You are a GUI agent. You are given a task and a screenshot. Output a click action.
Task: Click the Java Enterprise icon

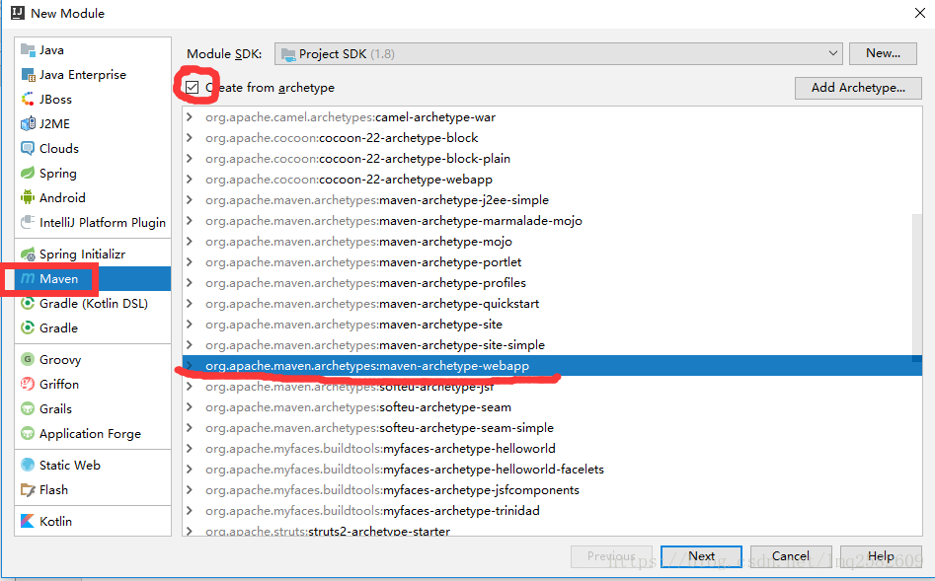pyautogui.click(x=28, y=75)
